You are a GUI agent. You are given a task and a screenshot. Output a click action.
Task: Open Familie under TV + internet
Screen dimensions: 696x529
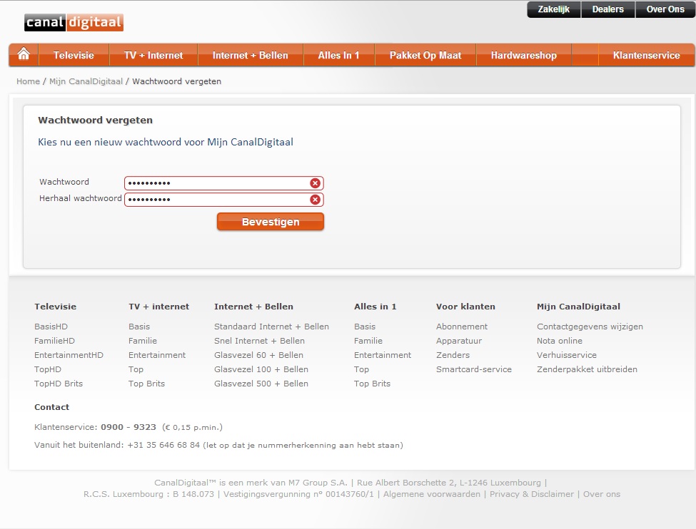[143, 341]
